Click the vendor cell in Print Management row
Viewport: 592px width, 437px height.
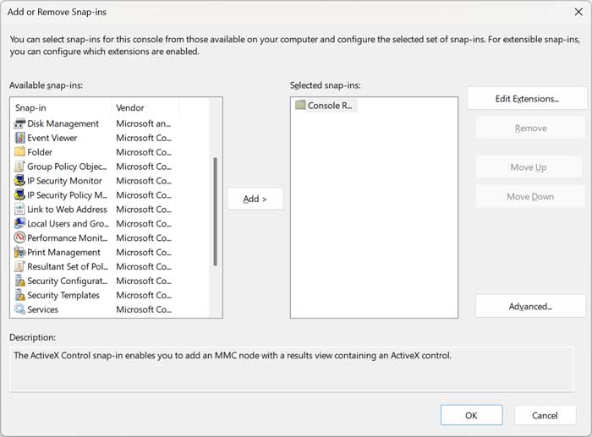[x=144, y=252]
